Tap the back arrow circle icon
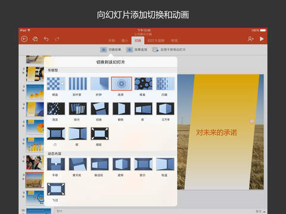286x214 pixels. [x=24, y=39]
